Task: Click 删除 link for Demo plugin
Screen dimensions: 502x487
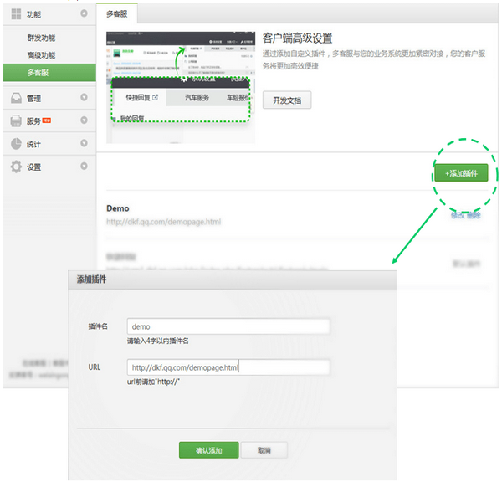Action: point(474,215)
